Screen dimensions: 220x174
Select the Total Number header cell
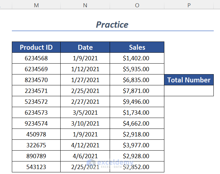(189, 80)
